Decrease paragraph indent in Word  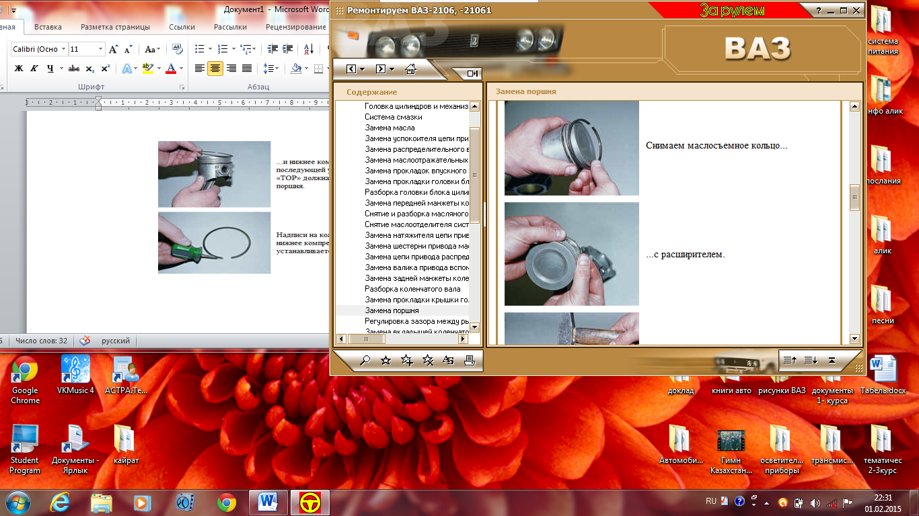point(272,49)
